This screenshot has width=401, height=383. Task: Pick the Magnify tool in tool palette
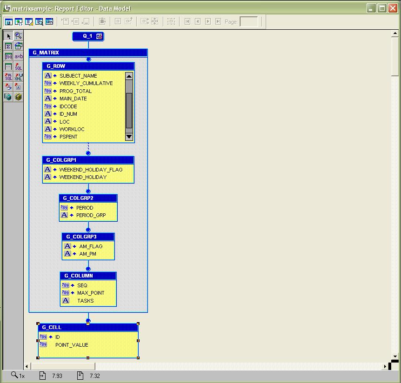(x=18, y=36)
